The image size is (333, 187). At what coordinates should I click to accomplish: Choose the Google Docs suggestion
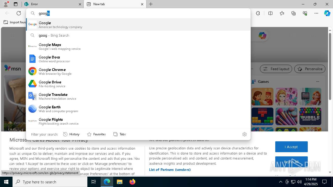(138, 59)
